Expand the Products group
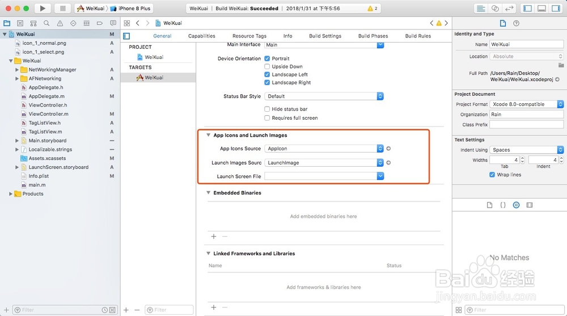The width and height of the screenshot is (567, 316). 10,193
